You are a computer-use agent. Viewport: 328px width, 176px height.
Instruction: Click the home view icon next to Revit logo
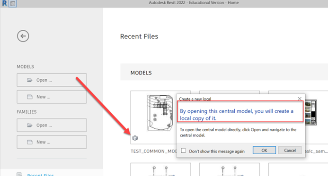tap(13, 3)
